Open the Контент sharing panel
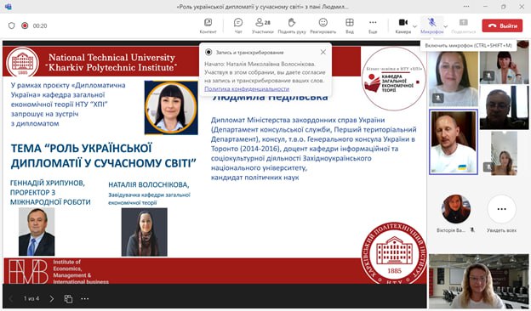 click(x=208, y=25)
